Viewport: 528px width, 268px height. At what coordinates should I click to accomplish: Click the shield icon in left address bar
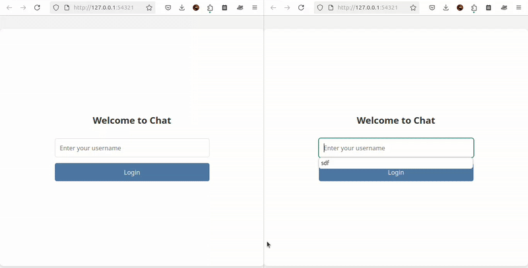tap(56, 7)
